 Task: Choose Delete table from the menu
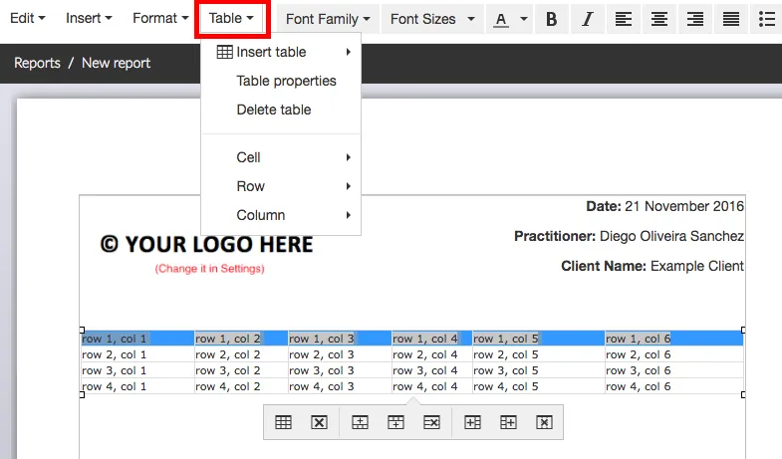pyautogui.click(x=281, y=110)
